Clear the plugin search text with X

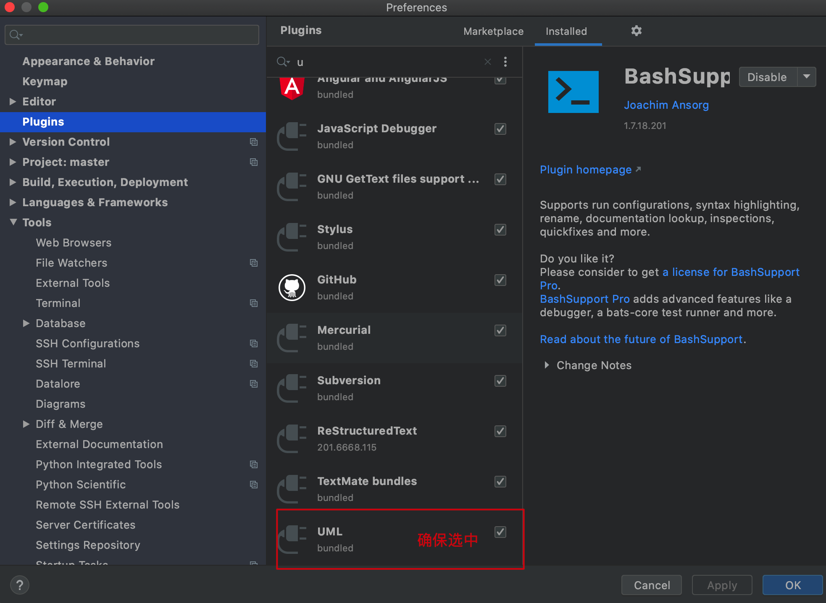point(487,62)
